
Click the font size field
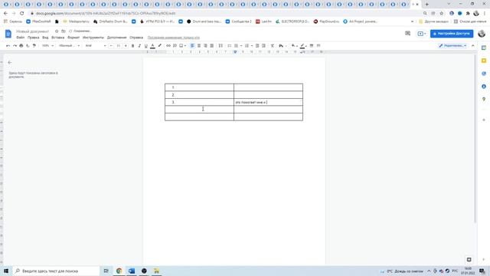[x=119, y=46]
